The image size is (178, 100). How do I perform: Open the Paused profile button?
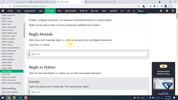pyautogui.click(x=169, y=6)
